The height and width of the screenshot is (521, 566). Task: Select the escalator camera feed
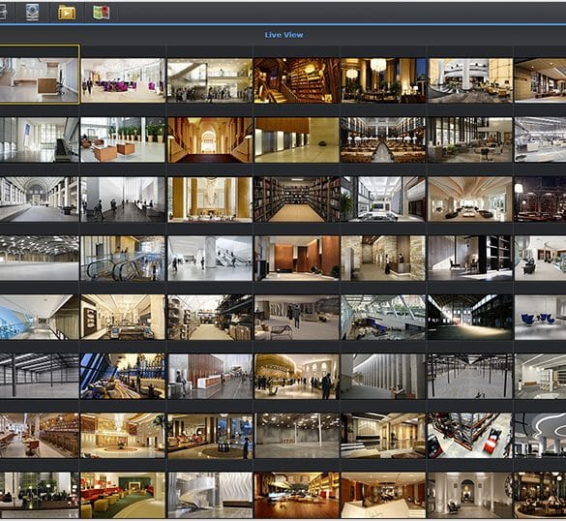tap(123, 259)
